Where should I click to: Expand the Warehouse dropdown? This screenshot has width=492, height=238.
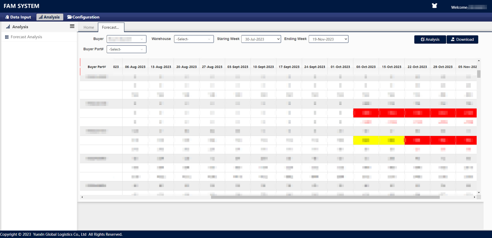coord(194,39)
